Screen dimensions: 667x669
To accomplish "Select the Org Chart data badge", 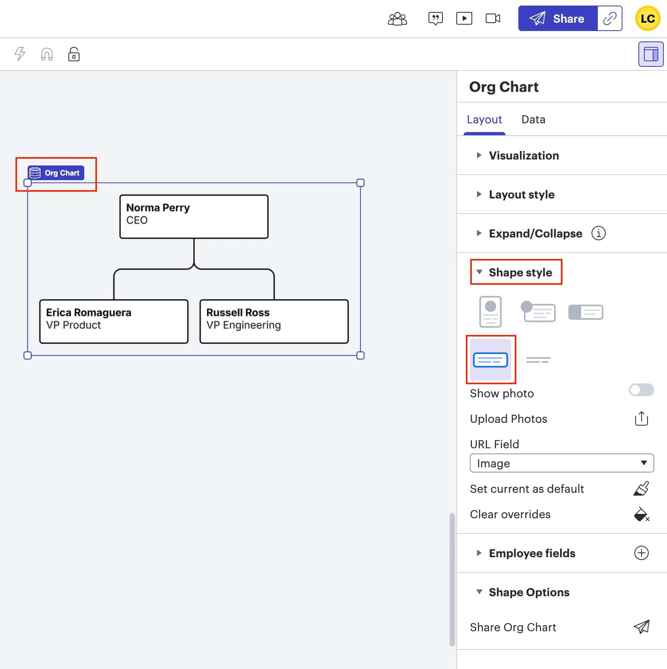I will [x=56, y=173].
